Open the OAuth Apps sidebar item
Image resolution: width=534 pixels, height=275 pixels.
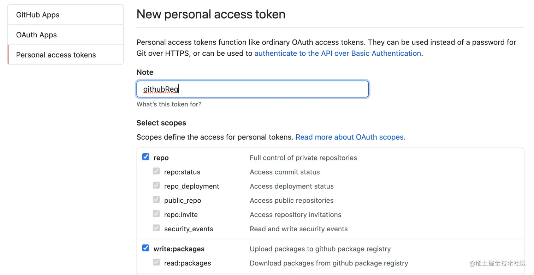(36, 35)
